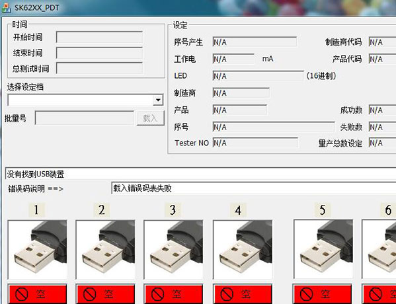The image size is (396, 304).
Task: Click the red 空 status under slot 6
Action: [x=379, y=294]
